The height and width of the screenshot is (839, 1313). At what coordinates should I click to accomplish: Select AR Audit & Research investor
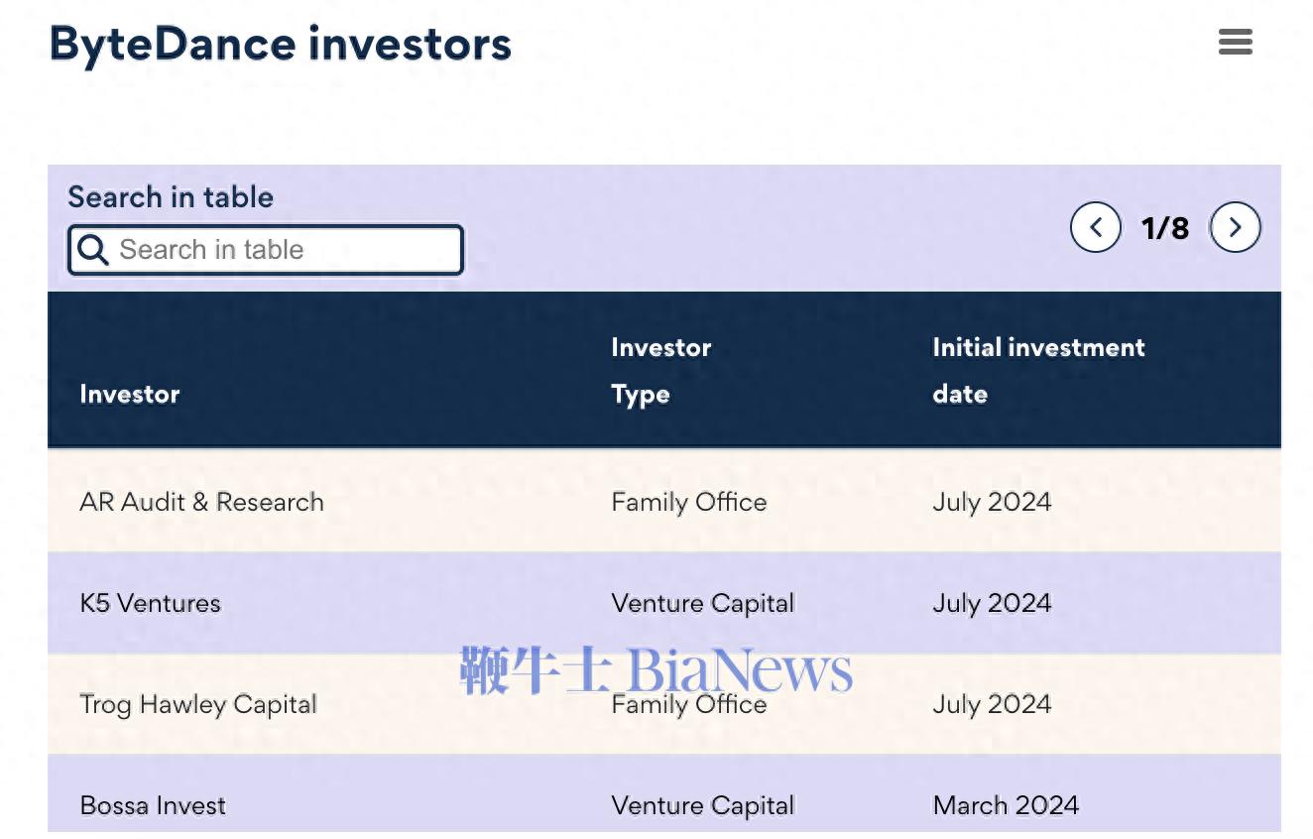(201, 502)
